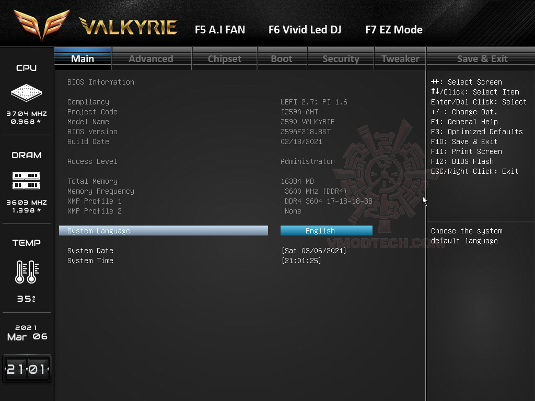Click the CPU heading in sidebar
Screen dimensions: 535x401
click(26, 68)
